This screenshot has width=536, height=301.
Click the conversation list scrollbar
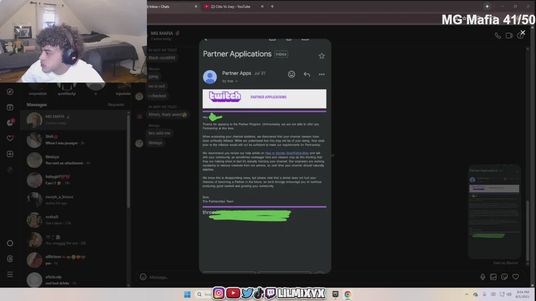pos(129,161)
